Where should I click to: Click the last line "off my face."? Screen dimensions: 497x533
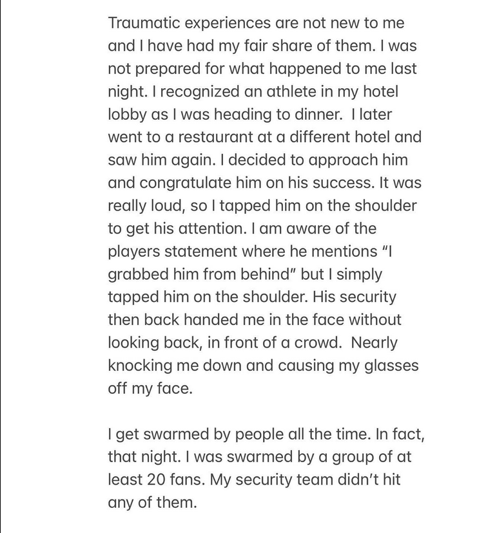tap(150, 388)
